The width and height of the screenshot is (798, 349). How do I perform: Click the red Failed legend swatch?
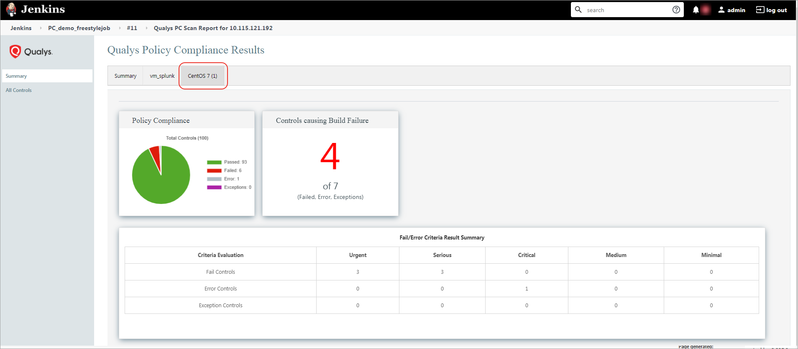tap(214, 171)
